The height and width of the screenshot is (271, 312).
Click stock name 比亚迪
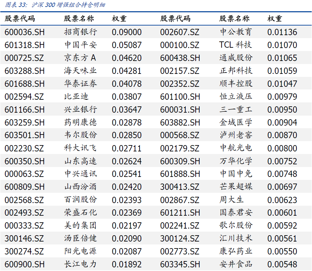[76, 96]
